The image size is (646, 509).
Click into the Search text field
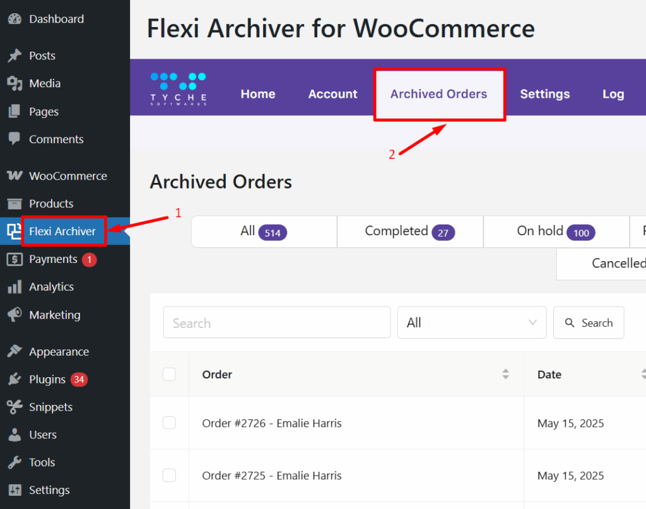pos(277,322)
